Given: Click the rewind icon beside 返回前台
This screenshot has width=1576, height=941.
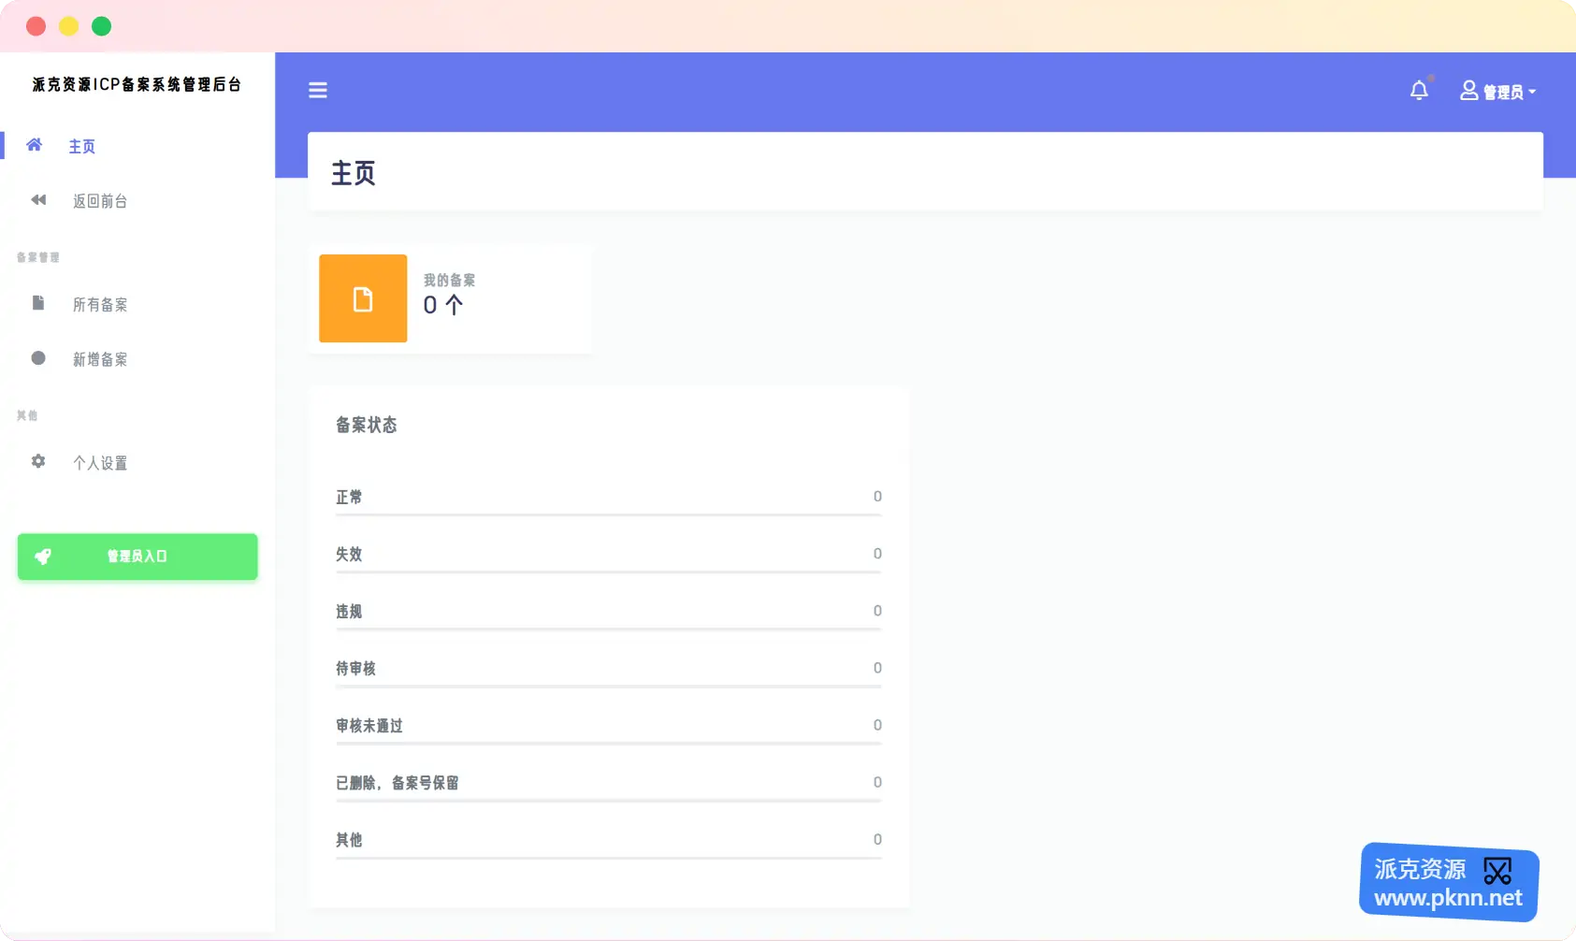Looking at the screenshot, I should coord(38,200).
